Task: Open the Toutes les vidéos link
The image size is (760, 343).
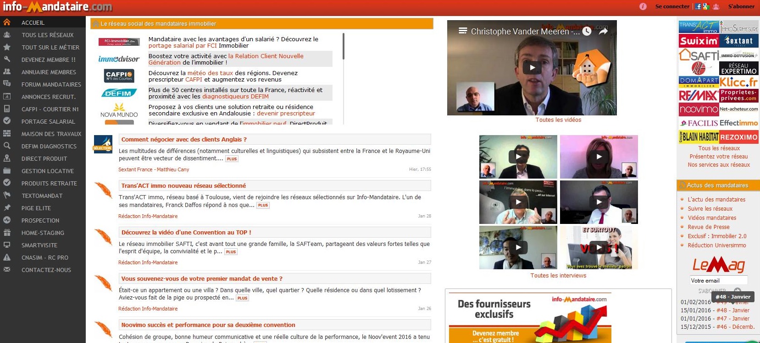Action: (558, 120)
